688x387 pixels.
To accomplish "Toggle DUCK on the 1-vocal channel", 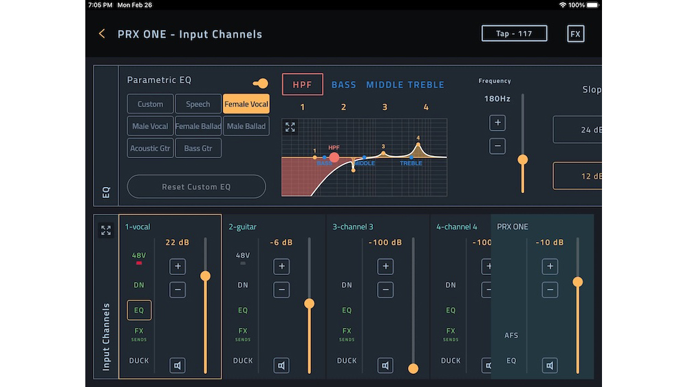I will click(139, 360).
